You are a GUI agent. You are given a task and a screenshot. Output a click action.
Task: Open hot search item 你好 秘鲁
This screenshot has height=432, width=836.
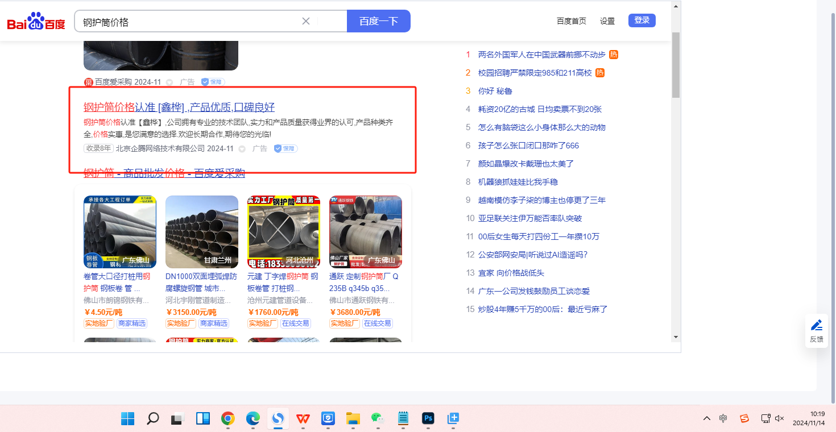(x=495, y=91)
